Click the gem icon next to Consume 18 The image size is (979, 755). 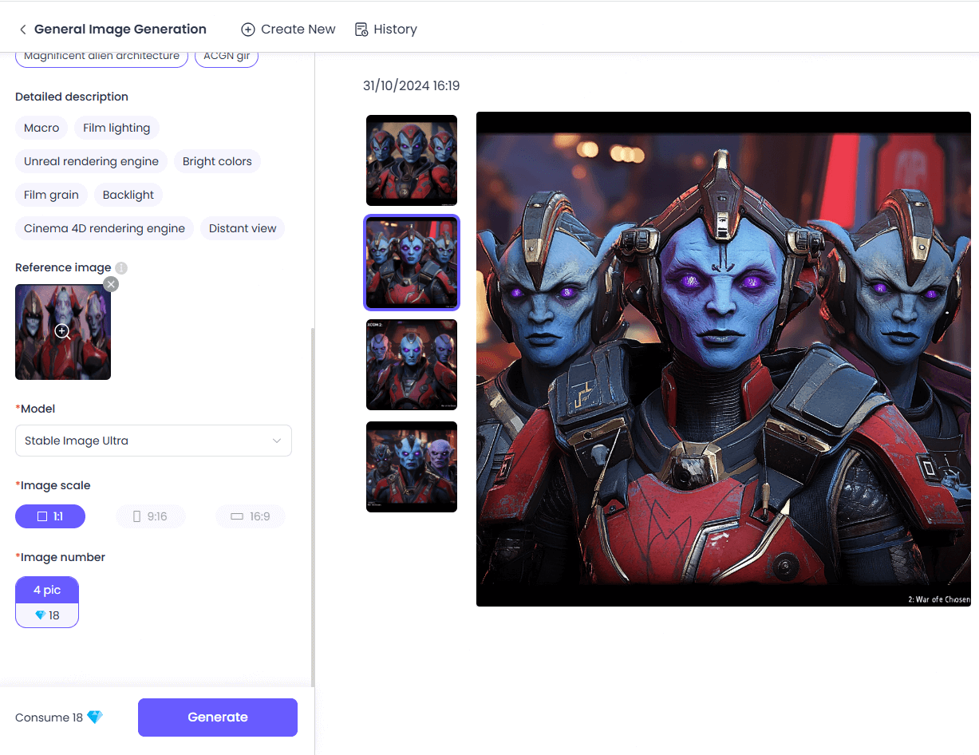pos(95,717)
